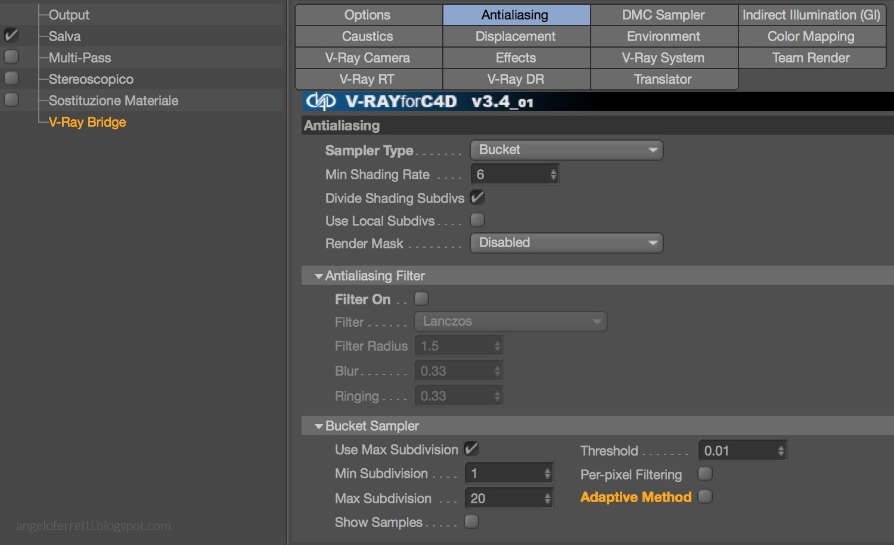Click the V-RAYforC4D logo icon
The width and height of the screenshot is (894, 545).
coord(321,101)
